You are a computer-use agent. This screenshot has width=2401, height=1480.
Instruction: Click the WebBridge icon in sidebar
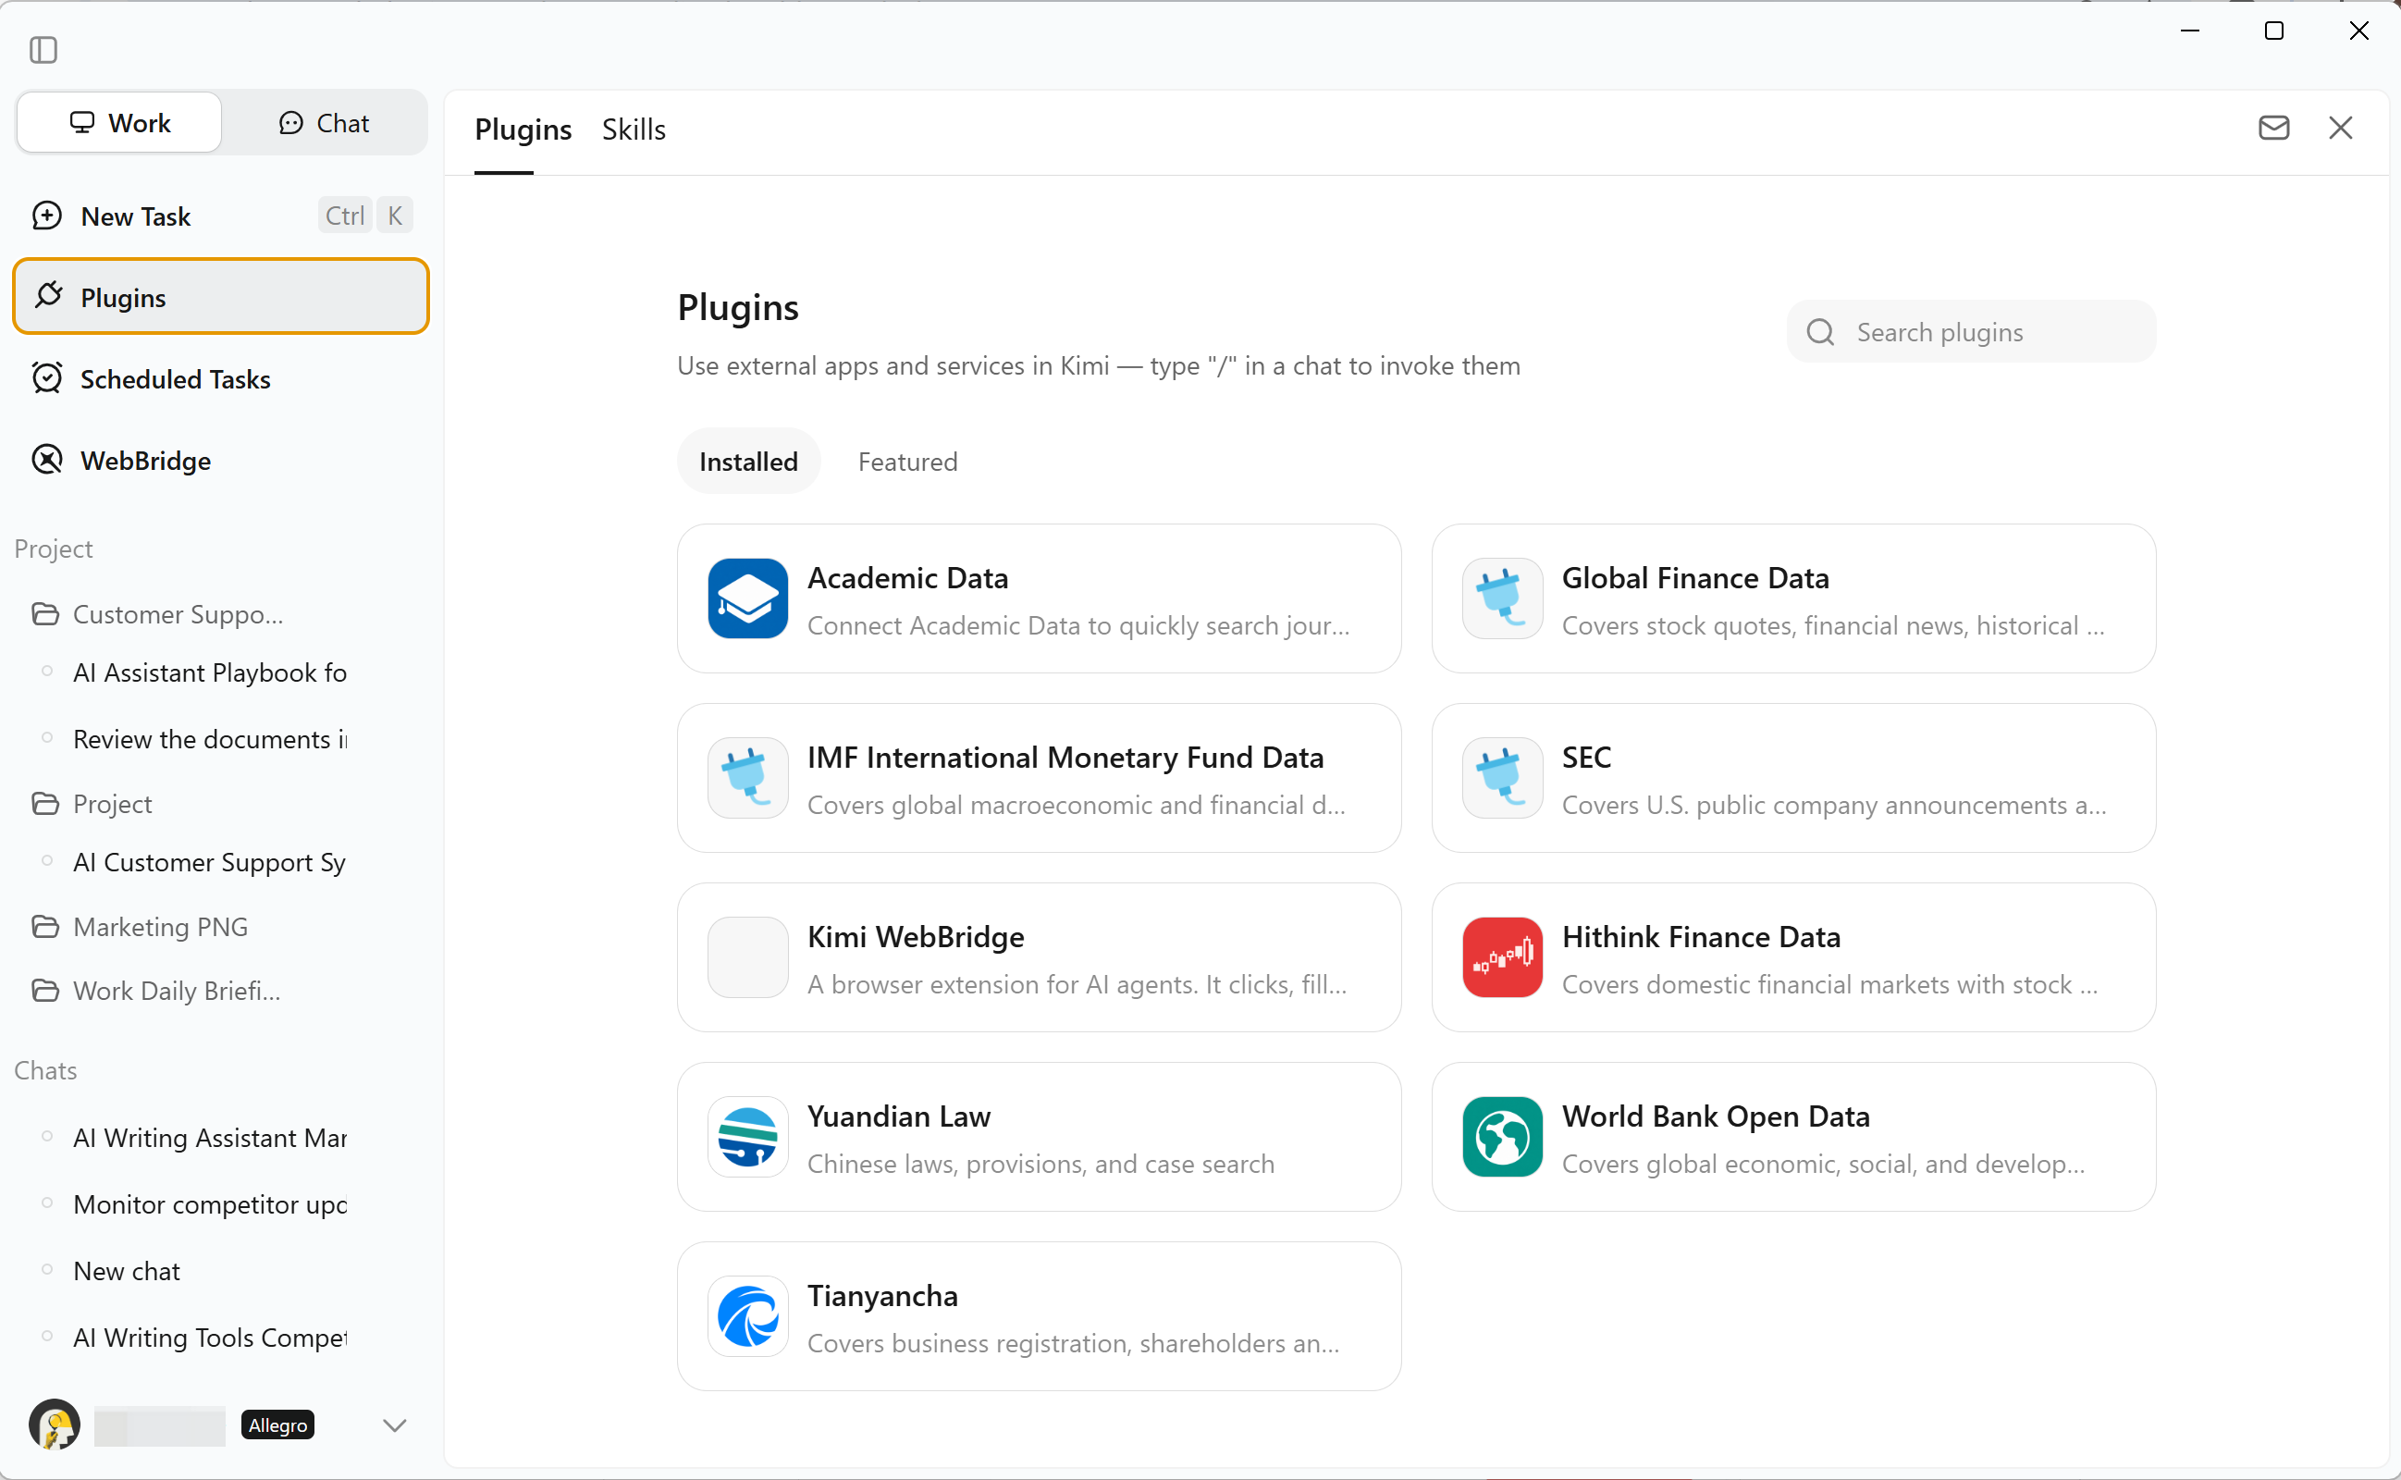click(47, 459)
